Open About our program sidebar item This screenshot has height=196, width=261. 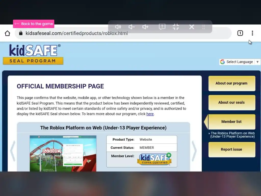tap(232, 83)
